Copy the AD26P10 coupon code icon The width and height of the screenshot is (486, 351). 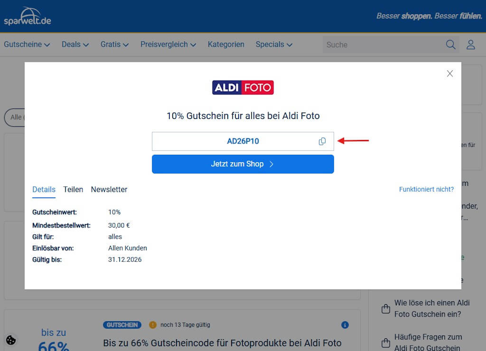coord(322,141)
